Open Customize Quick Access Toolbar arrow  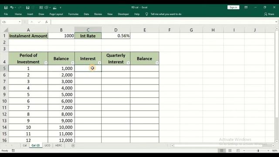(61, 7)
